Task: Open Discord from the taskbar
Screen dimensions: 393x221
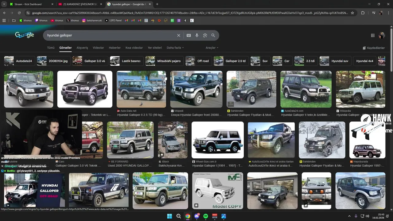Action: (x=197, y=216)
